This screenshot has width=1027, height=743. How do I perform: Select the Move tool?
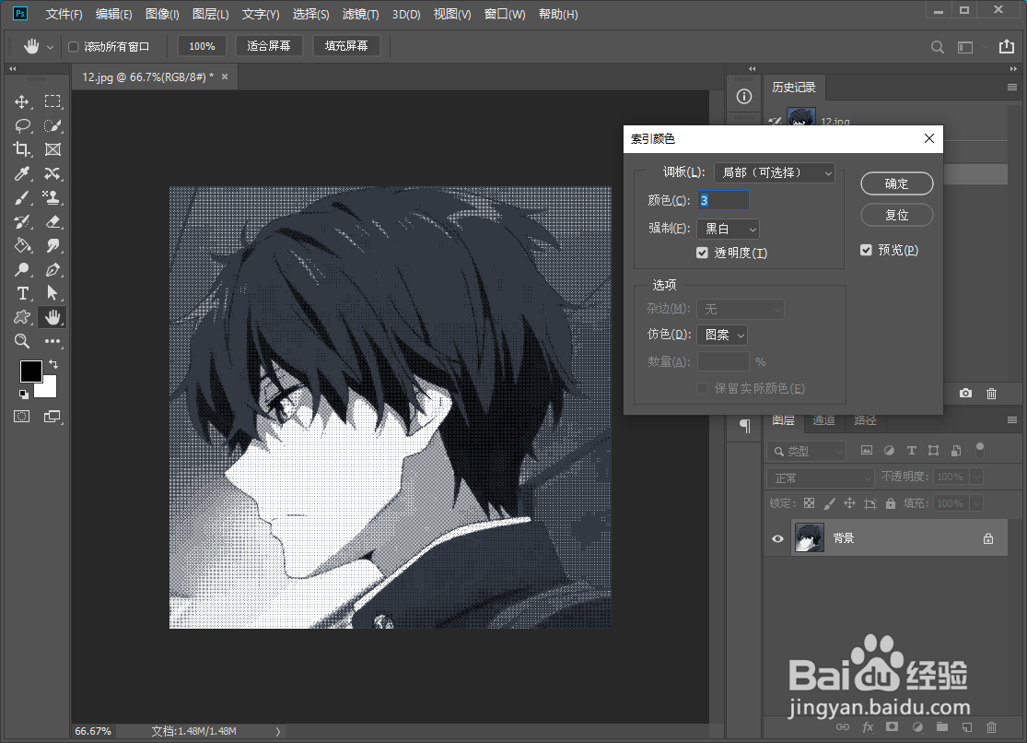tap(22, 101)
